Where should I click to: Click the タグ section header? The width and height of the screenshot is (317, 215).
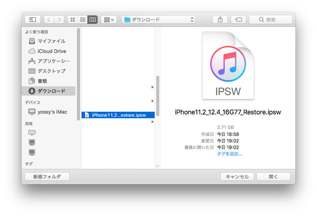click(29, 164)
